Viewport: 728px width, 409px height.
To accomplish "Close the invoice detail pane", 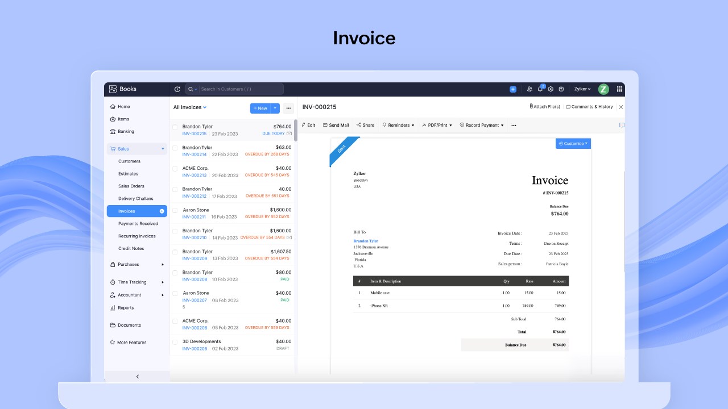I will 621,107.
